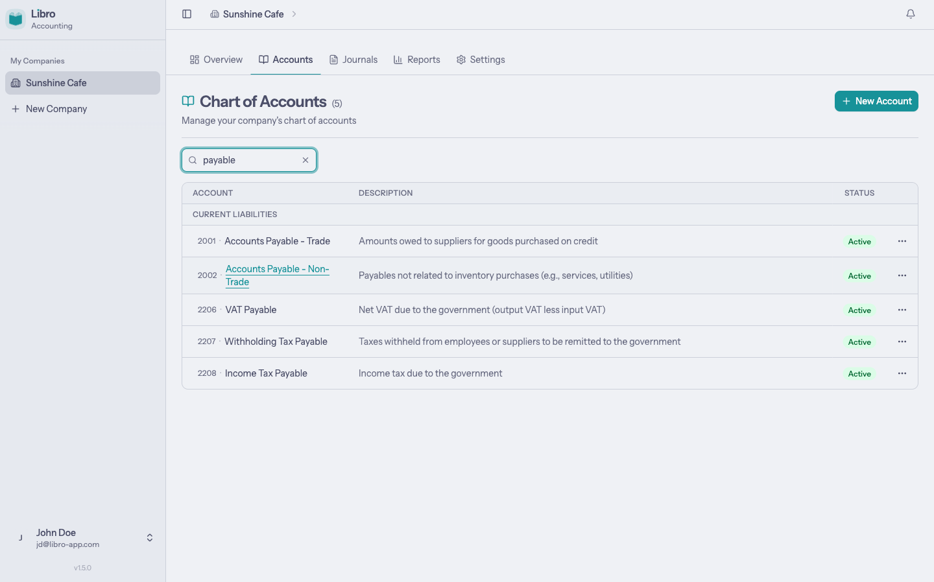The width and height of the screenshot is (934, 582).
Task: Click the plus icon beside New Company
Action: [16, 108]
